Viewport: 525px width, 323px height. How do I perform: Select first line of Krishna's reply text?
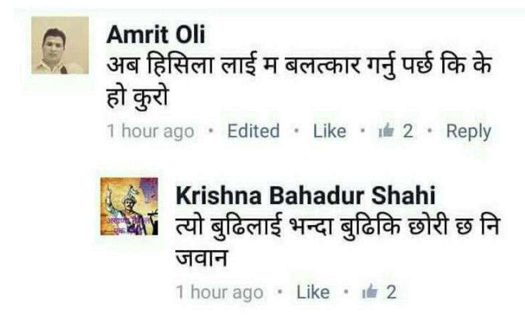click(337, 226)
